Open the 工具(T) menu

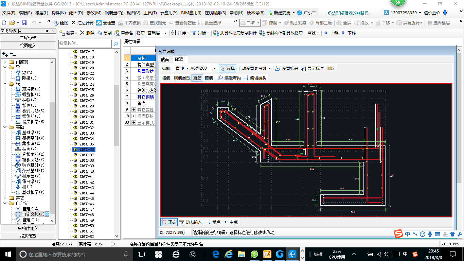[150, 13]
